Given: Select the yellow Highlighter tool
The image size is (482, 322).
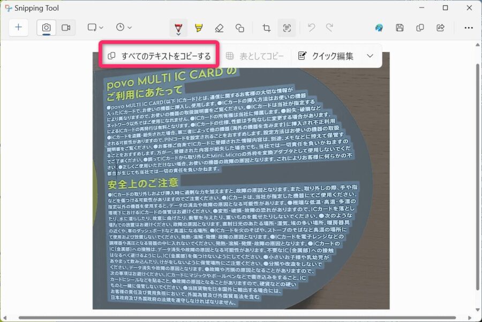Looking at the screenshot, I should coord(199,27).
